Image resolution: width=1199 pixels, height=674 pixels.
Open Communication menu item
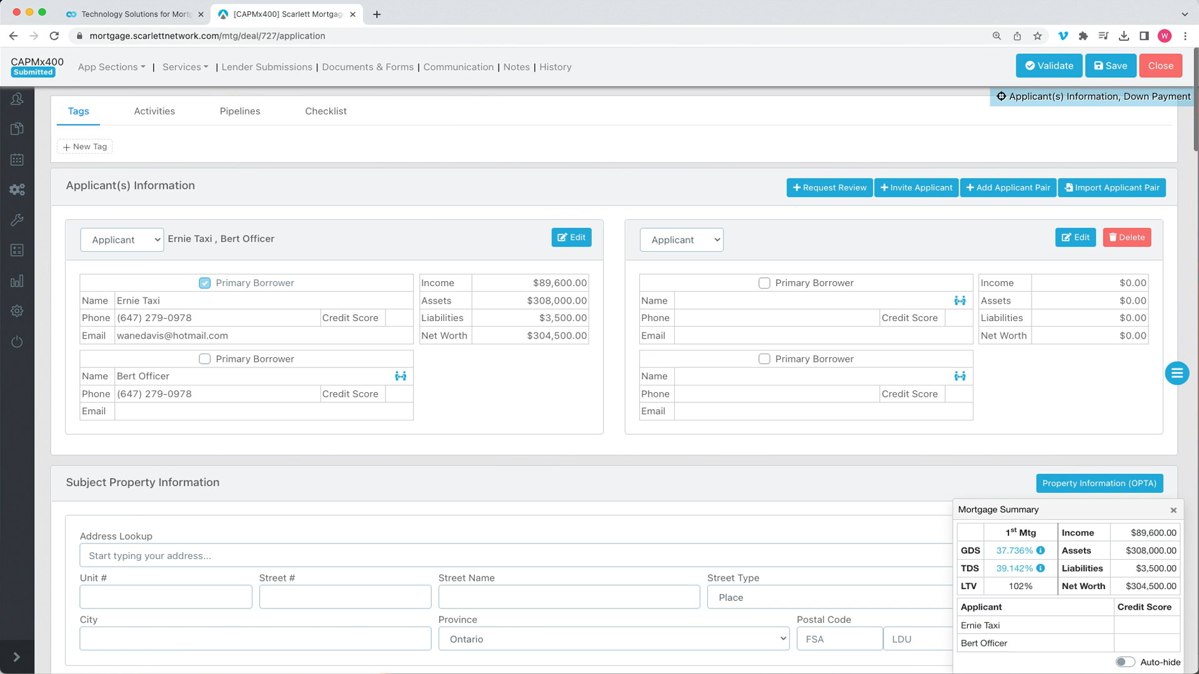(x=458, y=67)
